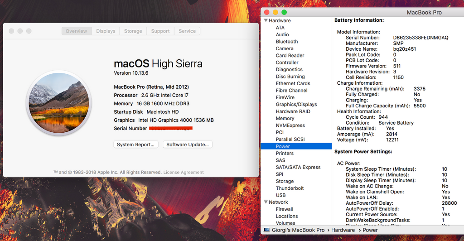Open the Service tab
The height and width of the screenshot is (241, 464).
pyautogui.click(x=187, y=31)
